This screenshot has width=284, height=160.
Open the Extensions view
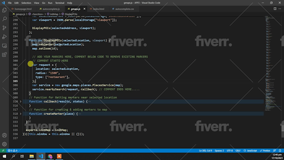tap(4, 55)
